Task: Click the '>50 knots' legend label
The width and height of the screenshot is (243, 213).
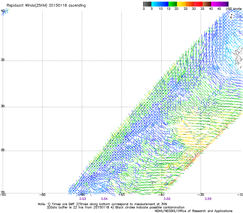Action: tap(233, 9)
